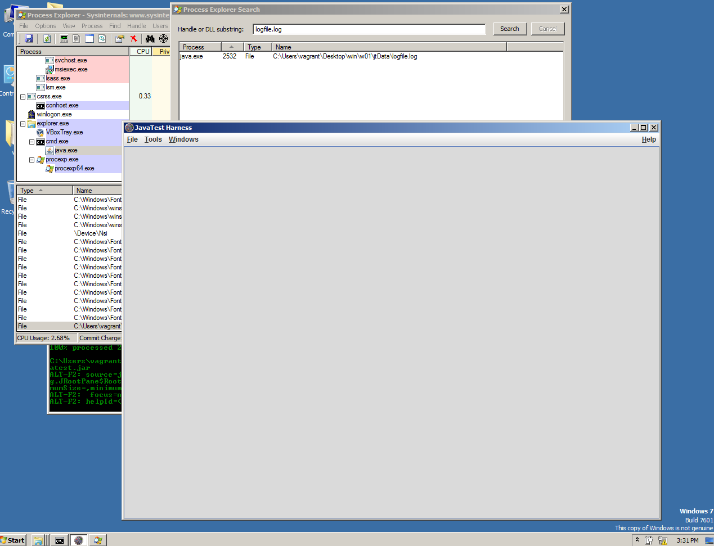Screen dimensions: 714x546
Task: Select the java.exe logfile.log search result
Action: (x=298, y=56)
